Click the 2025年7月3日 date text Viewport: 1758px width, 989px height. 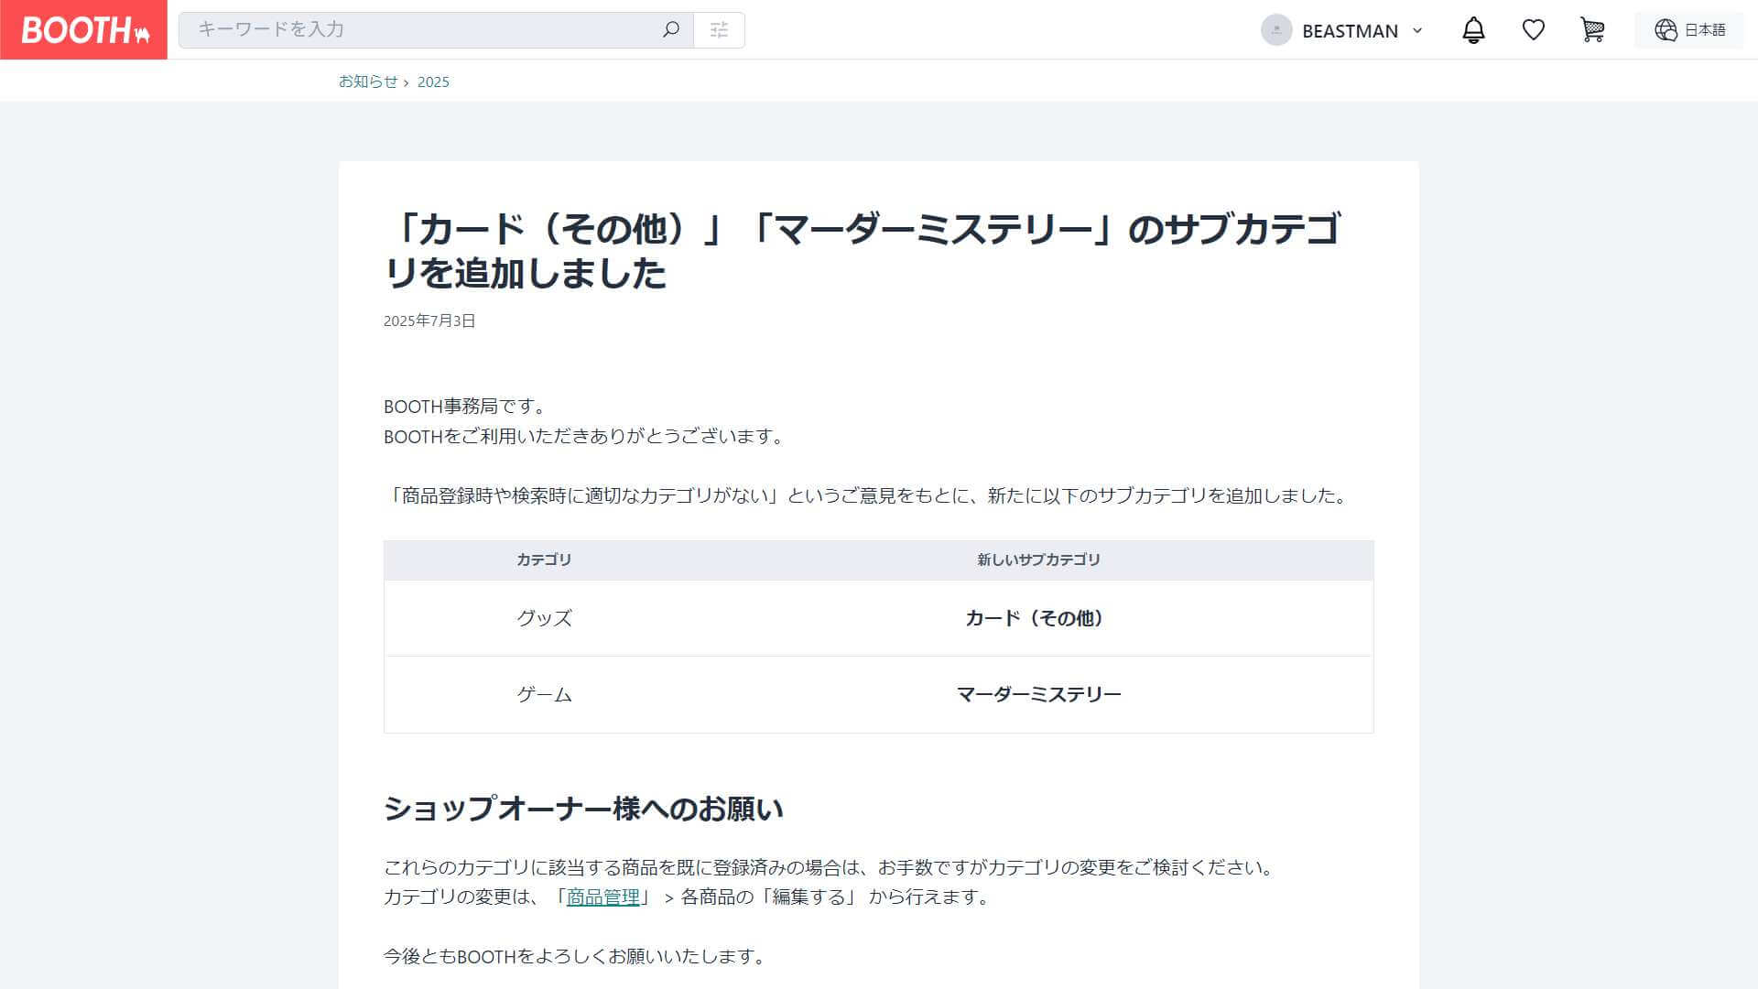(x=429, y=321)
